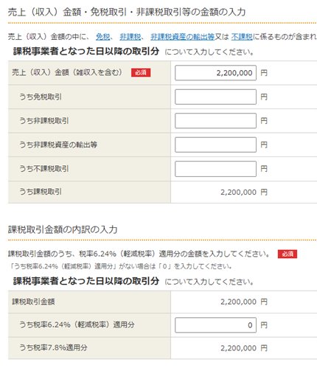Click the うち免税取引 amount field

click(x=215, y=97)
